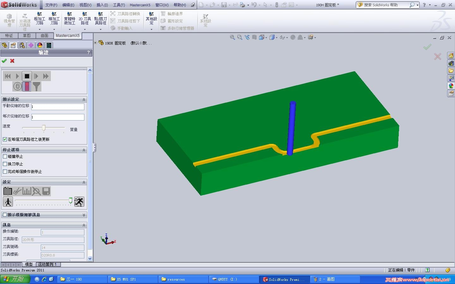The image size is (455, 284).
Task: Open the 點/圓刀具路徑 toolpath tool
Action: 100,19
